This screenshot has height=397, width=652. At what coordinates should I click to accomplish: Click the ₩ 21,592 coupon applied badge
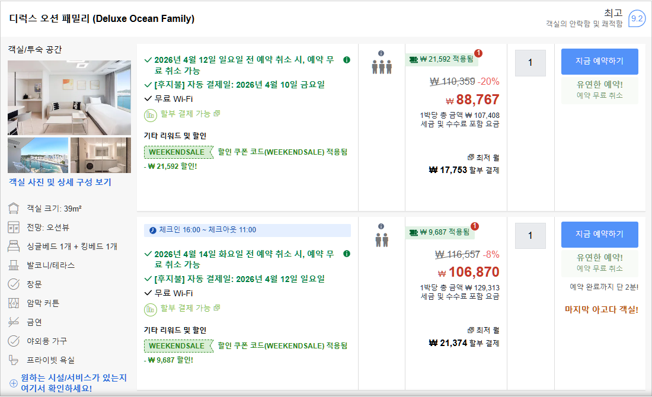441,59
